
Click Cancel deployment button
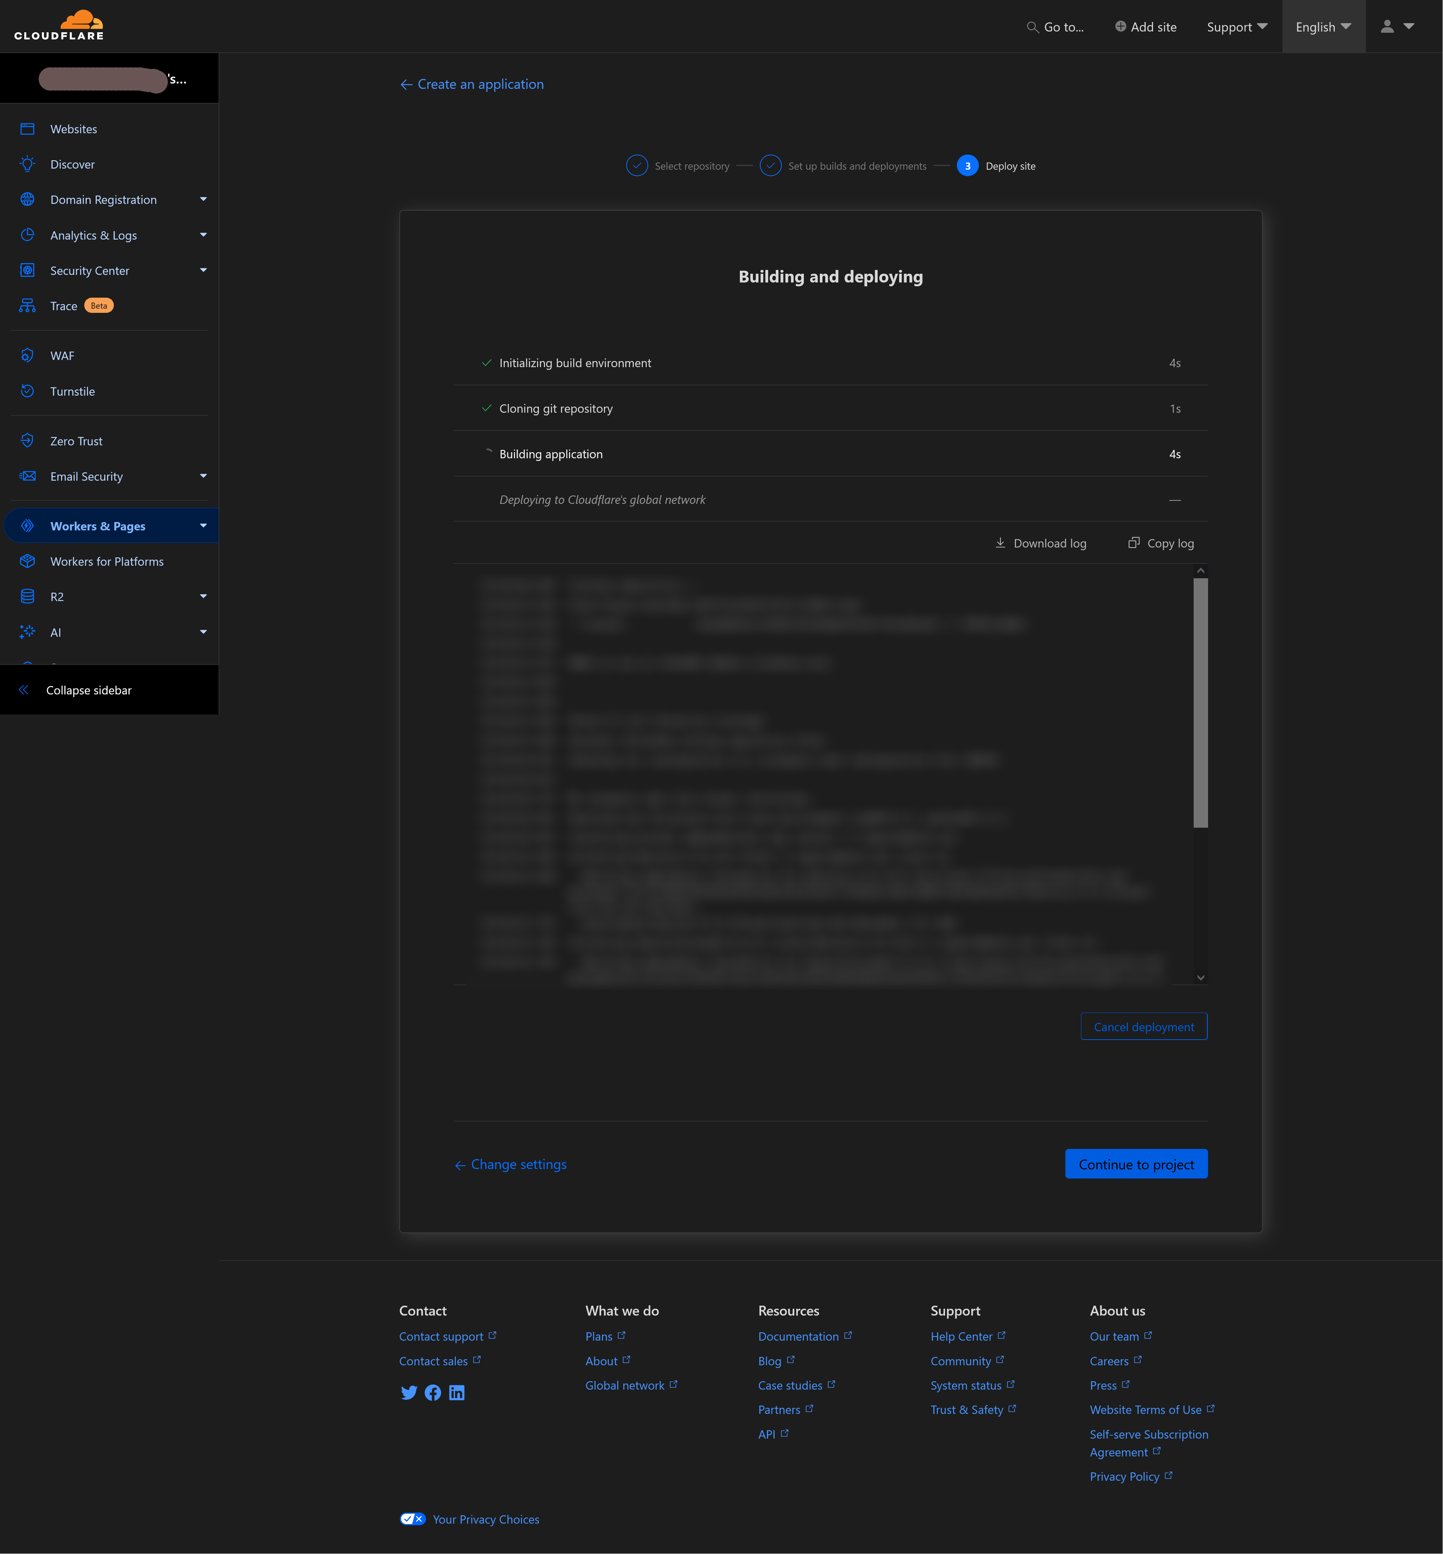pos(1143,1027)
